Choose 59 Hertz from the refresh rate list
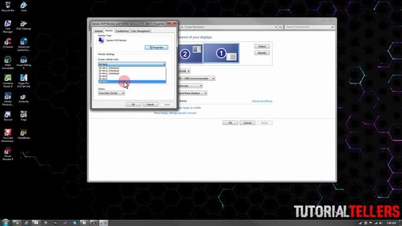 (x=132, y=79)
